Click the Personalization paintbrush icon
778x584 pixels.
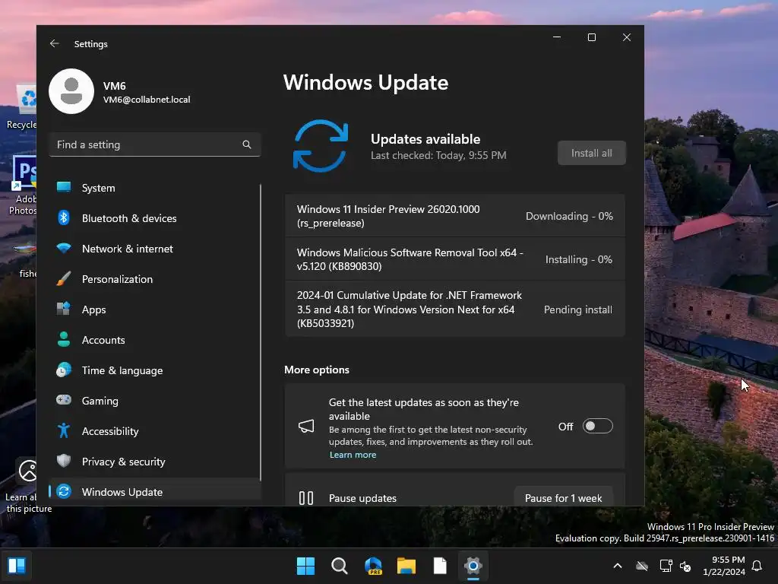(64, 278)
